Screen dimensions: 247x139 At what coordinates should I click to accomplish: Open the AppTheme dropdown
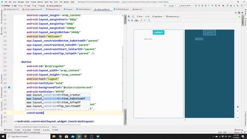pyautogui.click(x=158, y=17)
